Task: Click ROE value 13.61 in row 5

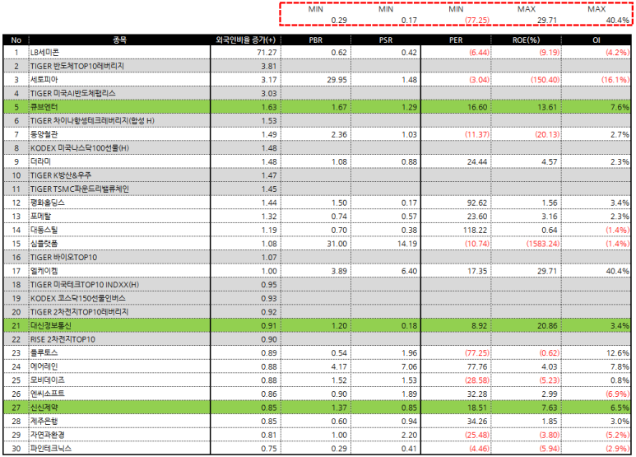Action: [547, 107]
